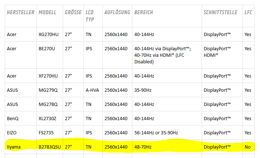Click DisplayPort in the BenQ row
Screen dimensions: 260x158
click(x=217, y=119)
